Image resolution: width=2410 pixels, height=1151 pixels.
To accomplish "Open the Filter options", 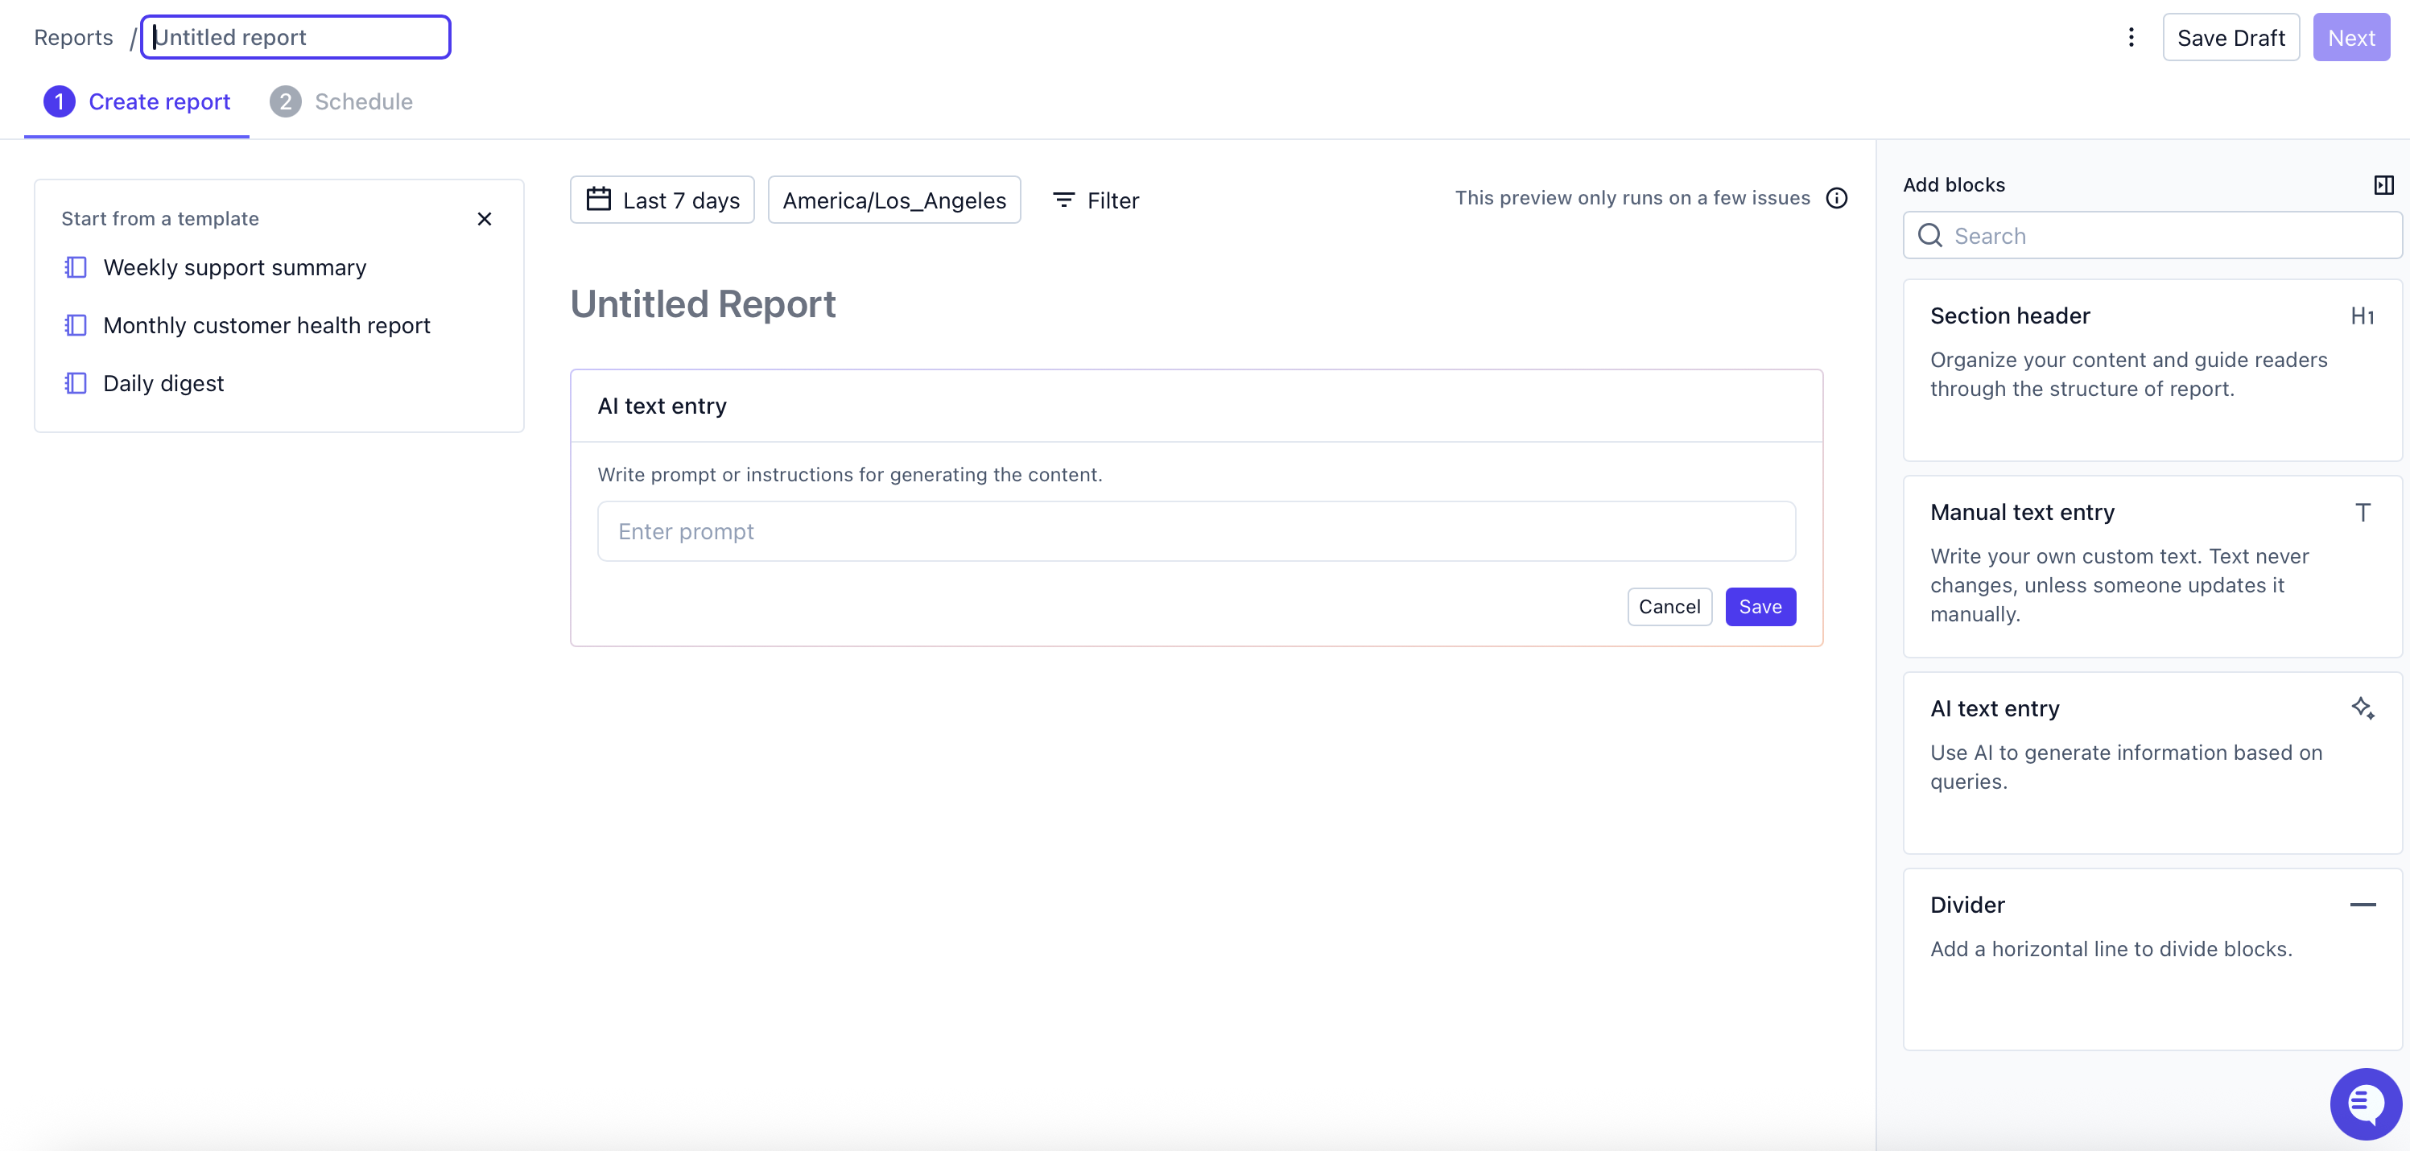I will [1096, 200].
